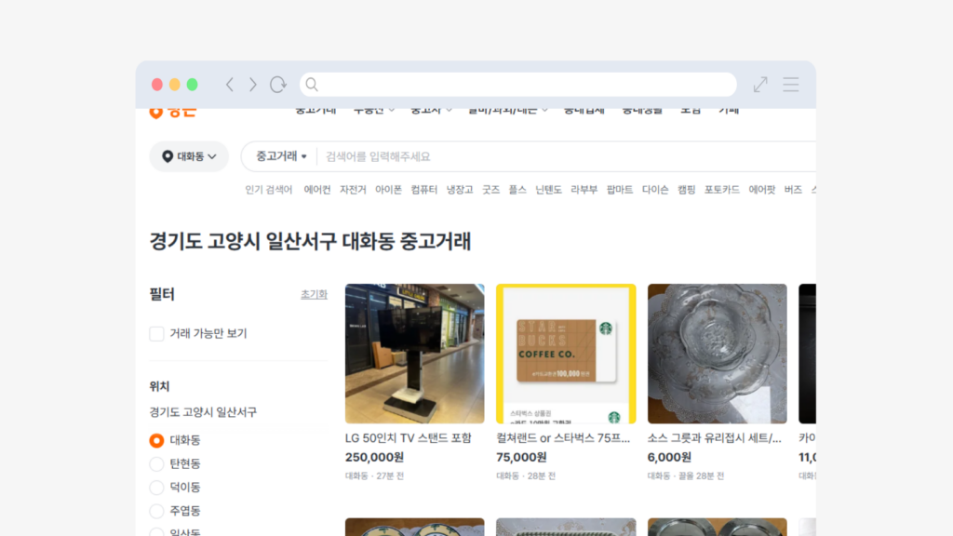This screenshot has width=953, height=536.
Task: Expand the 중고거래 search category dropdown
Action: [x=281, y=156]
